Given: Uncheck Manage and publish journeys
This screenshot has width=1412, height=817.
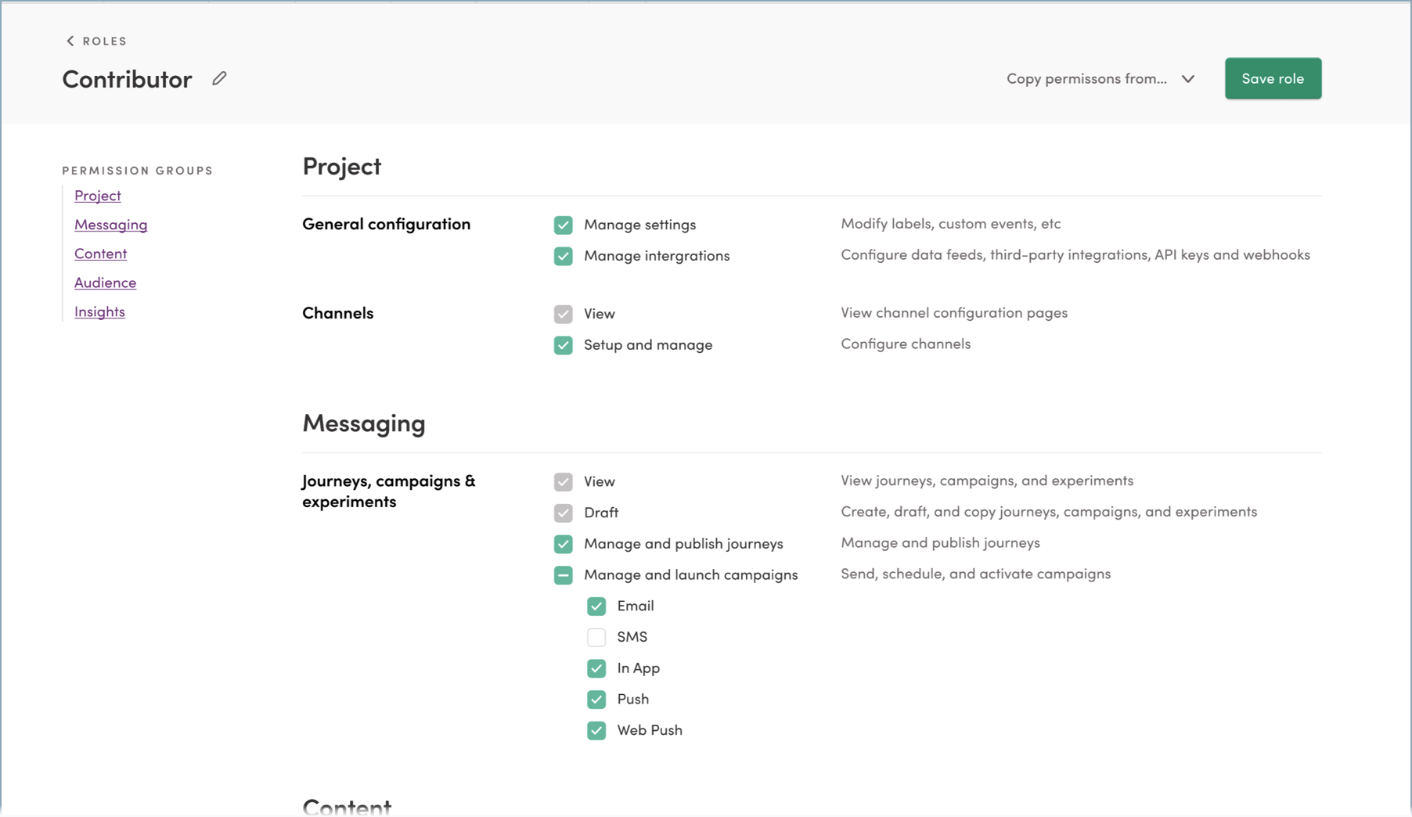Looking at the screenshot, I should [x=563, y=544].
